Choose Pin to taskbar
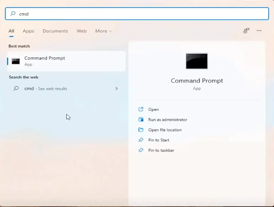 161,150
